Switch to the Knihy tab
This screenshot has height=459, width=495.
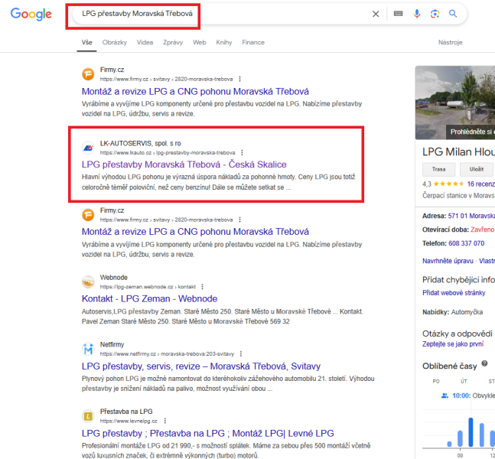pyautogui.click(x=224, y=42)
